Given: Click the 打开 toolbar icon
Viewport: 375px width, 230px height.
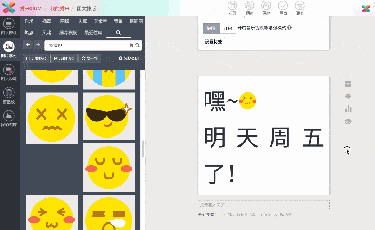Looking at the screenshot, I should (233, 8).
